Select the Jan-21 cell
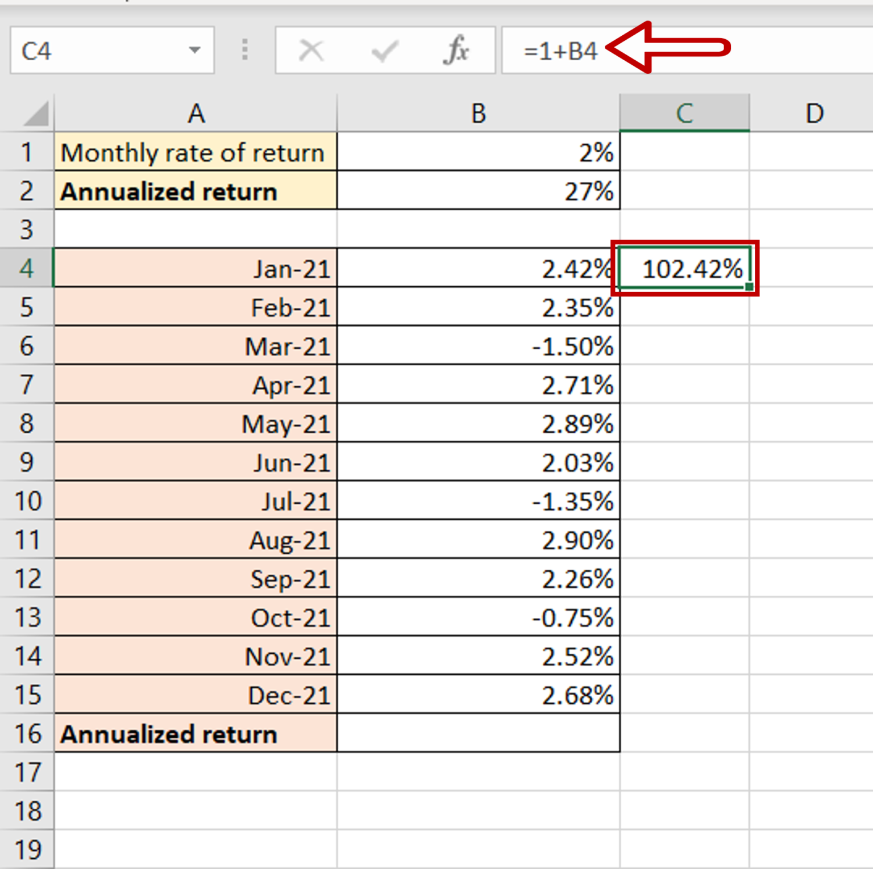The width and height of the screenshot is (873, 869). [x=195, y=269]
